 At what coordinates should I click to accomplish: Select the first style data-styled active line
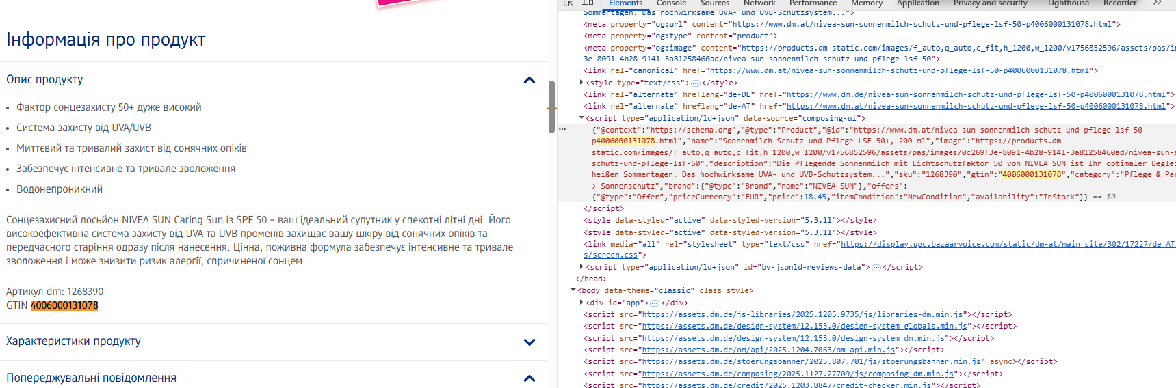[730, 221]
